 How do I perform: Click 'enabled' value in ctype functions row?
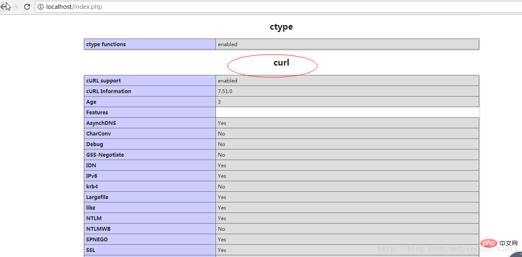click(x=227, y=44)
